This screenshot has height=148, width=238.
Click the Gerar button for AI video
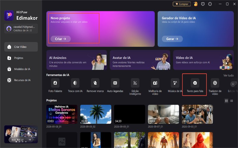[x=172, y=39]
